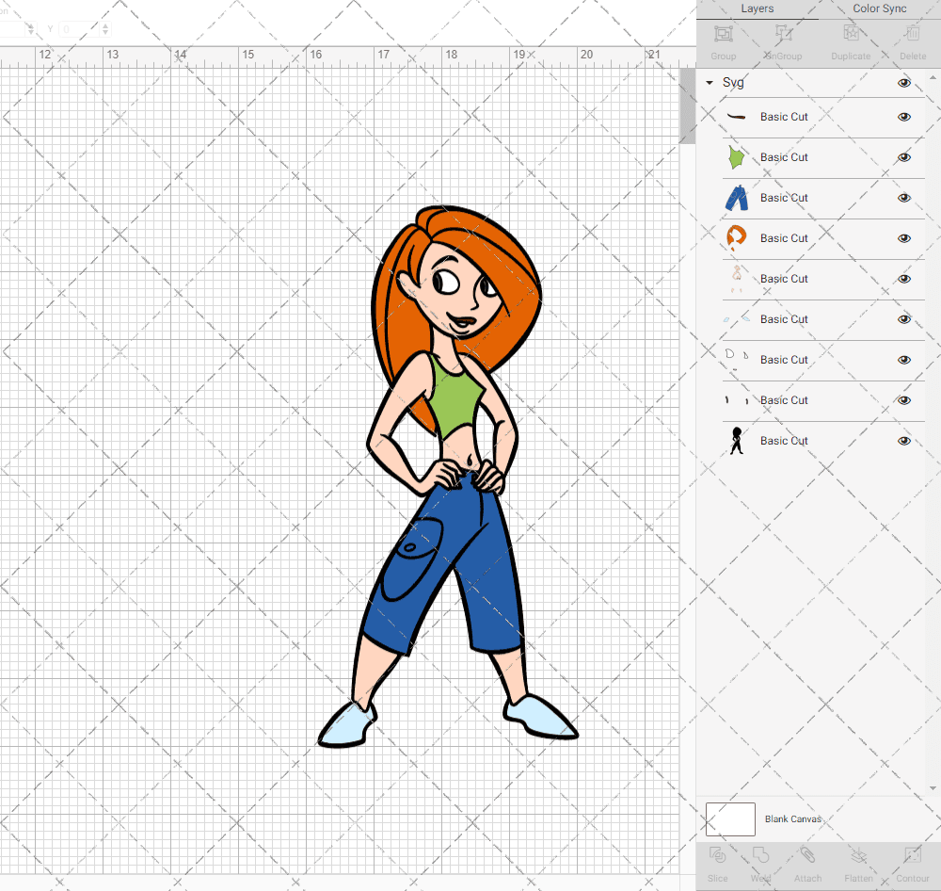This screenshot has height=891, width=941.
Task: Click the Group layers icon
Action: [723, 34]
